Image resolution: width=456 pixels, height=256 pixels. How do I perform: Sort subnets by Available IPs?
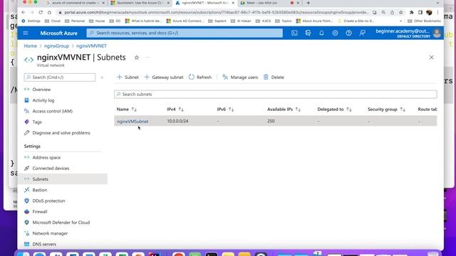[x=284, y=110]
